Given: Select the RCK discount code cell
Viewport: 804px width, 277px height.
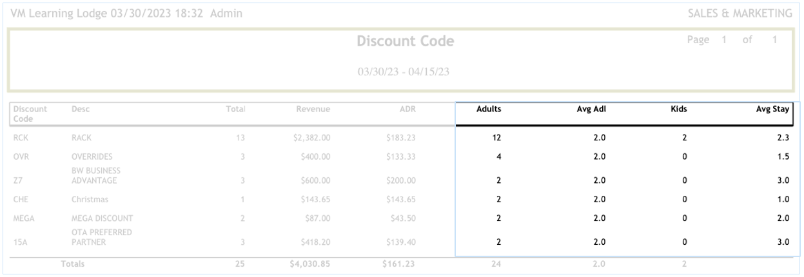Looking at the screenshot, I should [x=21, y=138].
